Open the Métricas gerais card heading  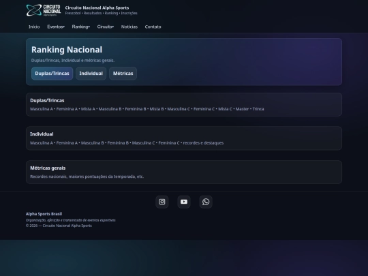click(x=48, y=168)
